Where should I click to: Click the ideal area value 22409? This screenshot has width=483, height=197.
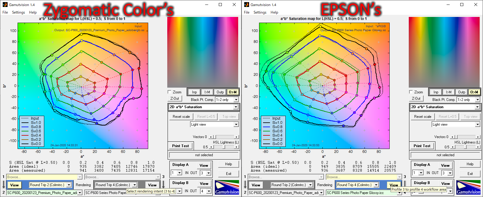(x=390, y=166)
